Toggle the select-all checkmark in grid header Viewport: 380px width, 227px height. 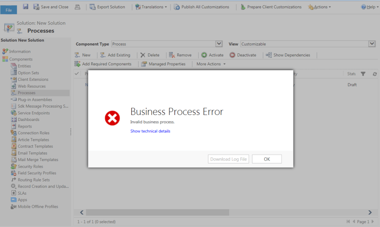[x=77, y=74]
